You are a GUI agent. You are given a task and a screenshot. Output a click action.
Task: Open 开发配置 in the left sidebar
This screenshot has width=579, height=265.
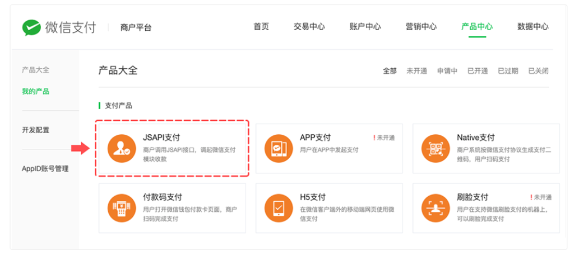click(x=35, y=130)
